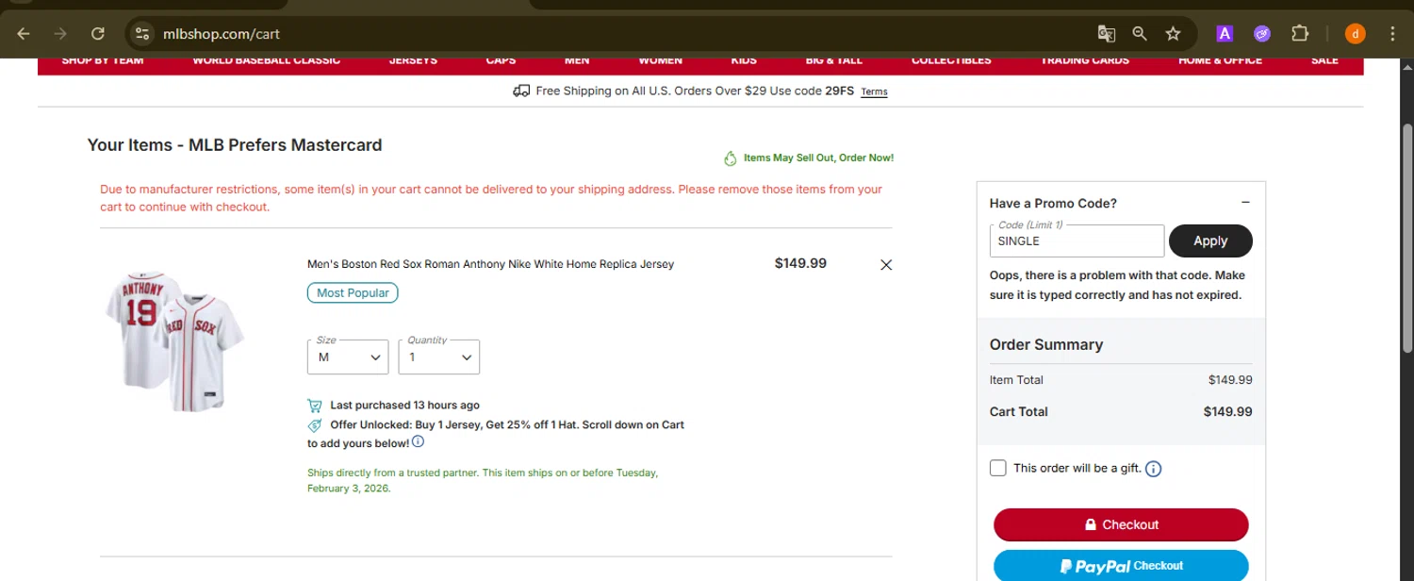Open the info icon beside 'add yours below!'
Screen dimensions: 1414x581
(x=419, y=441)
